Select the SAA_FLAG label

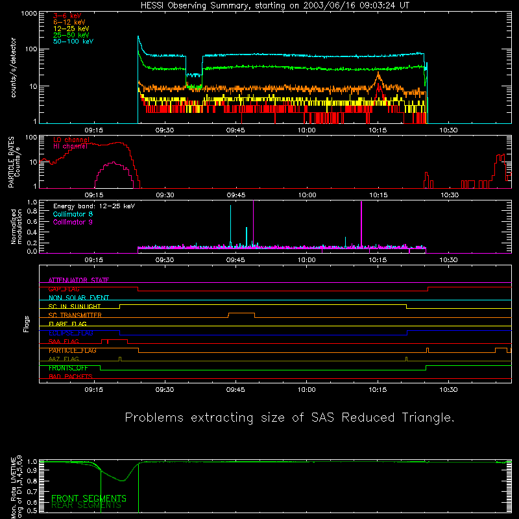pyautogui.click(x=64, y=342)
